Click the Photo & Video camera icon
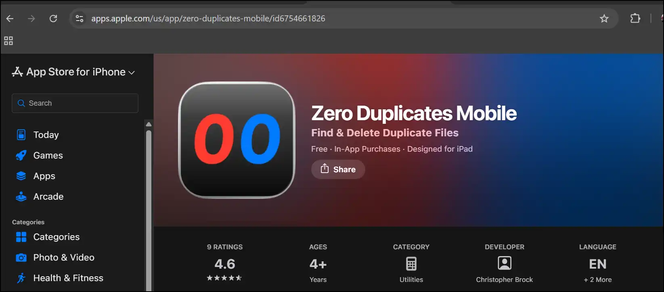Viewport: 664px width, 292px height. click(21, 257)
